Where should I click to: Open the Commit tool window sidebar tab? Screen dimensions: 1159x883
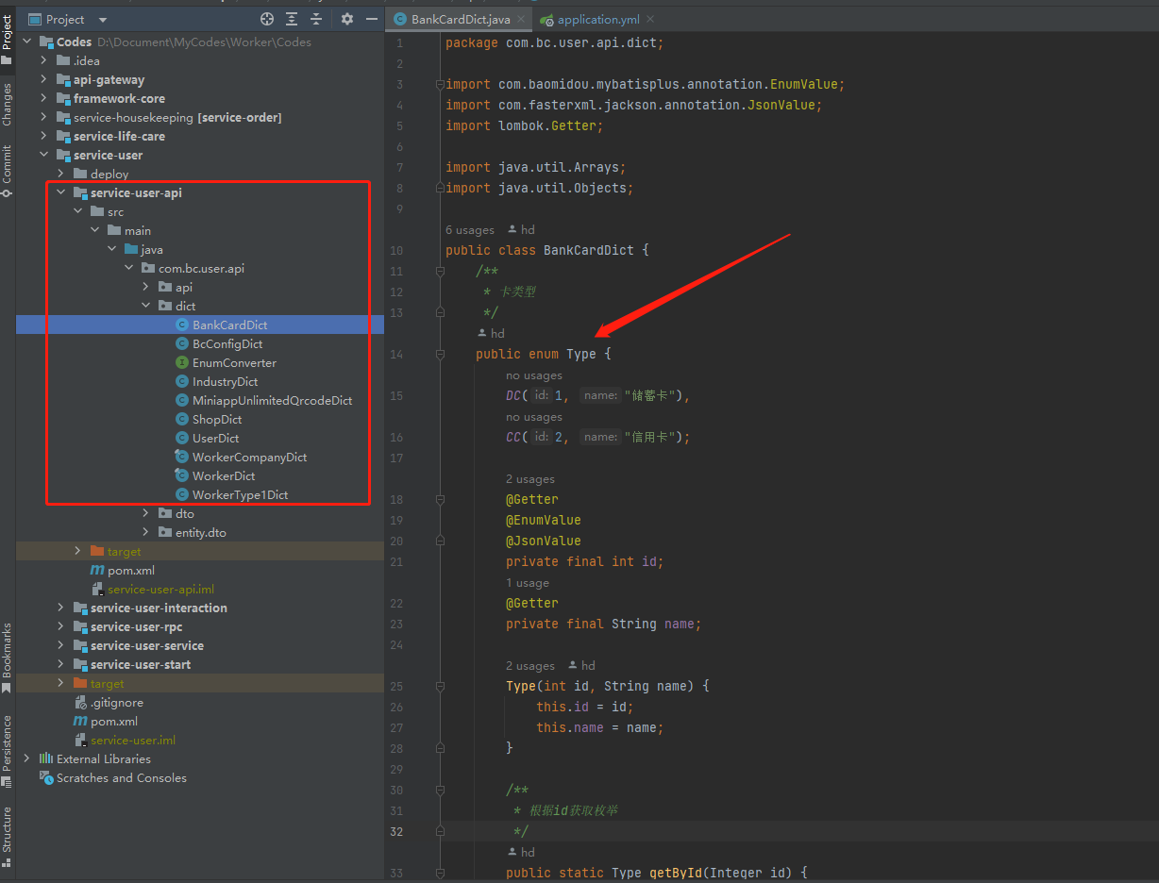click(8, 170)
